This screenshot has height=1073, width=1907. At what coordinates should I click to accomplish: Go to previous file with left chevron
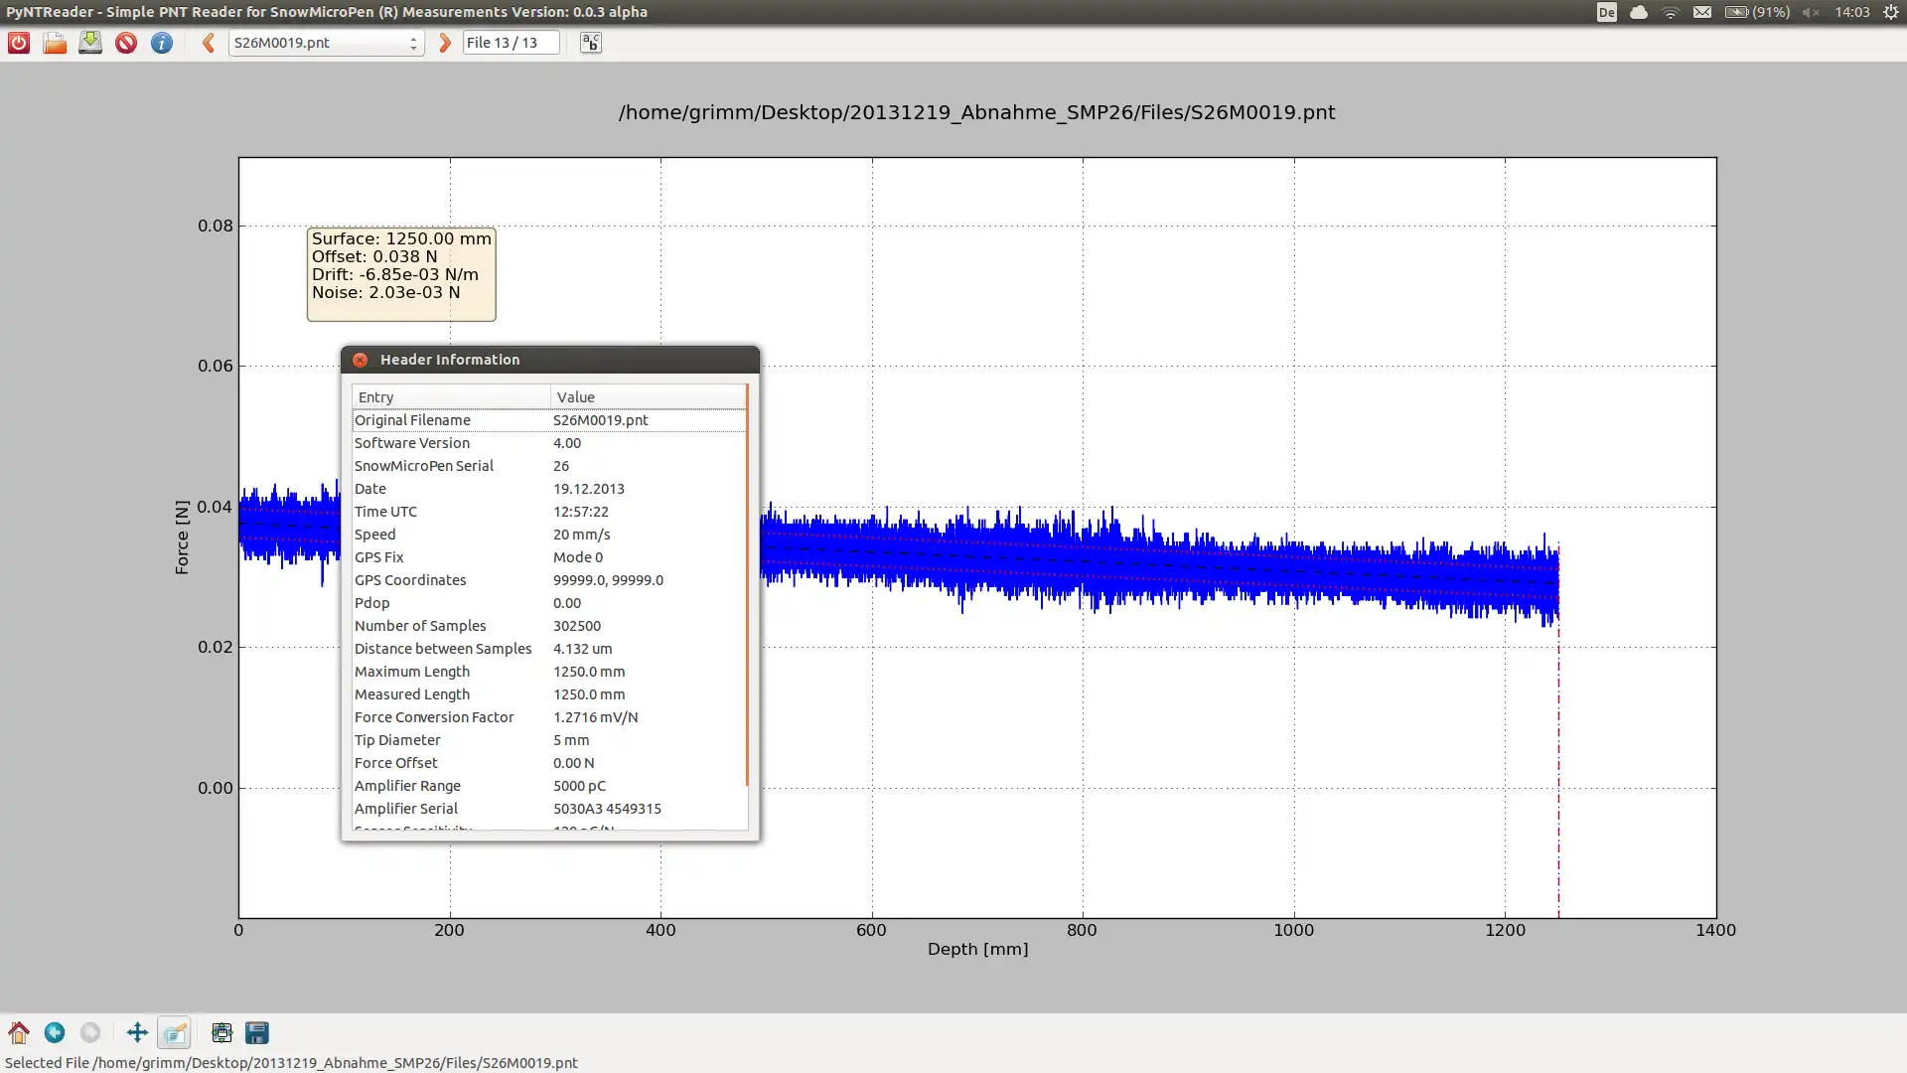click(209, 43)
